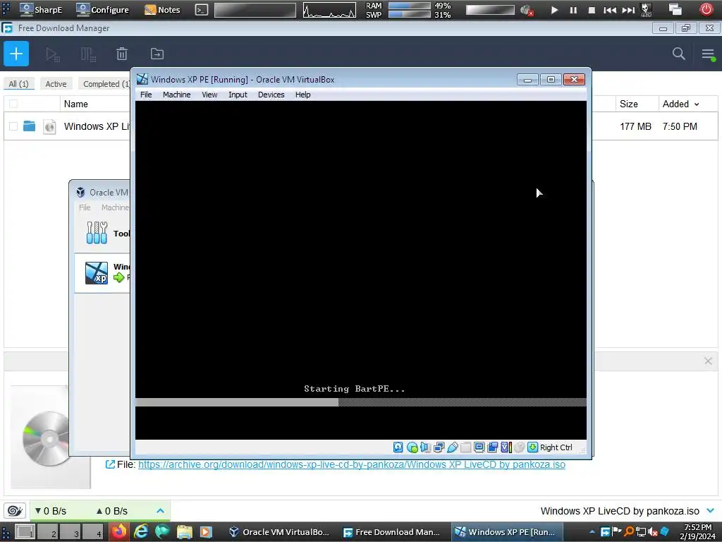Image resolution: width=722 pixels, height=542 pixels.
Task: Click network indicator in VM status bar
Action: pos(439,447)
